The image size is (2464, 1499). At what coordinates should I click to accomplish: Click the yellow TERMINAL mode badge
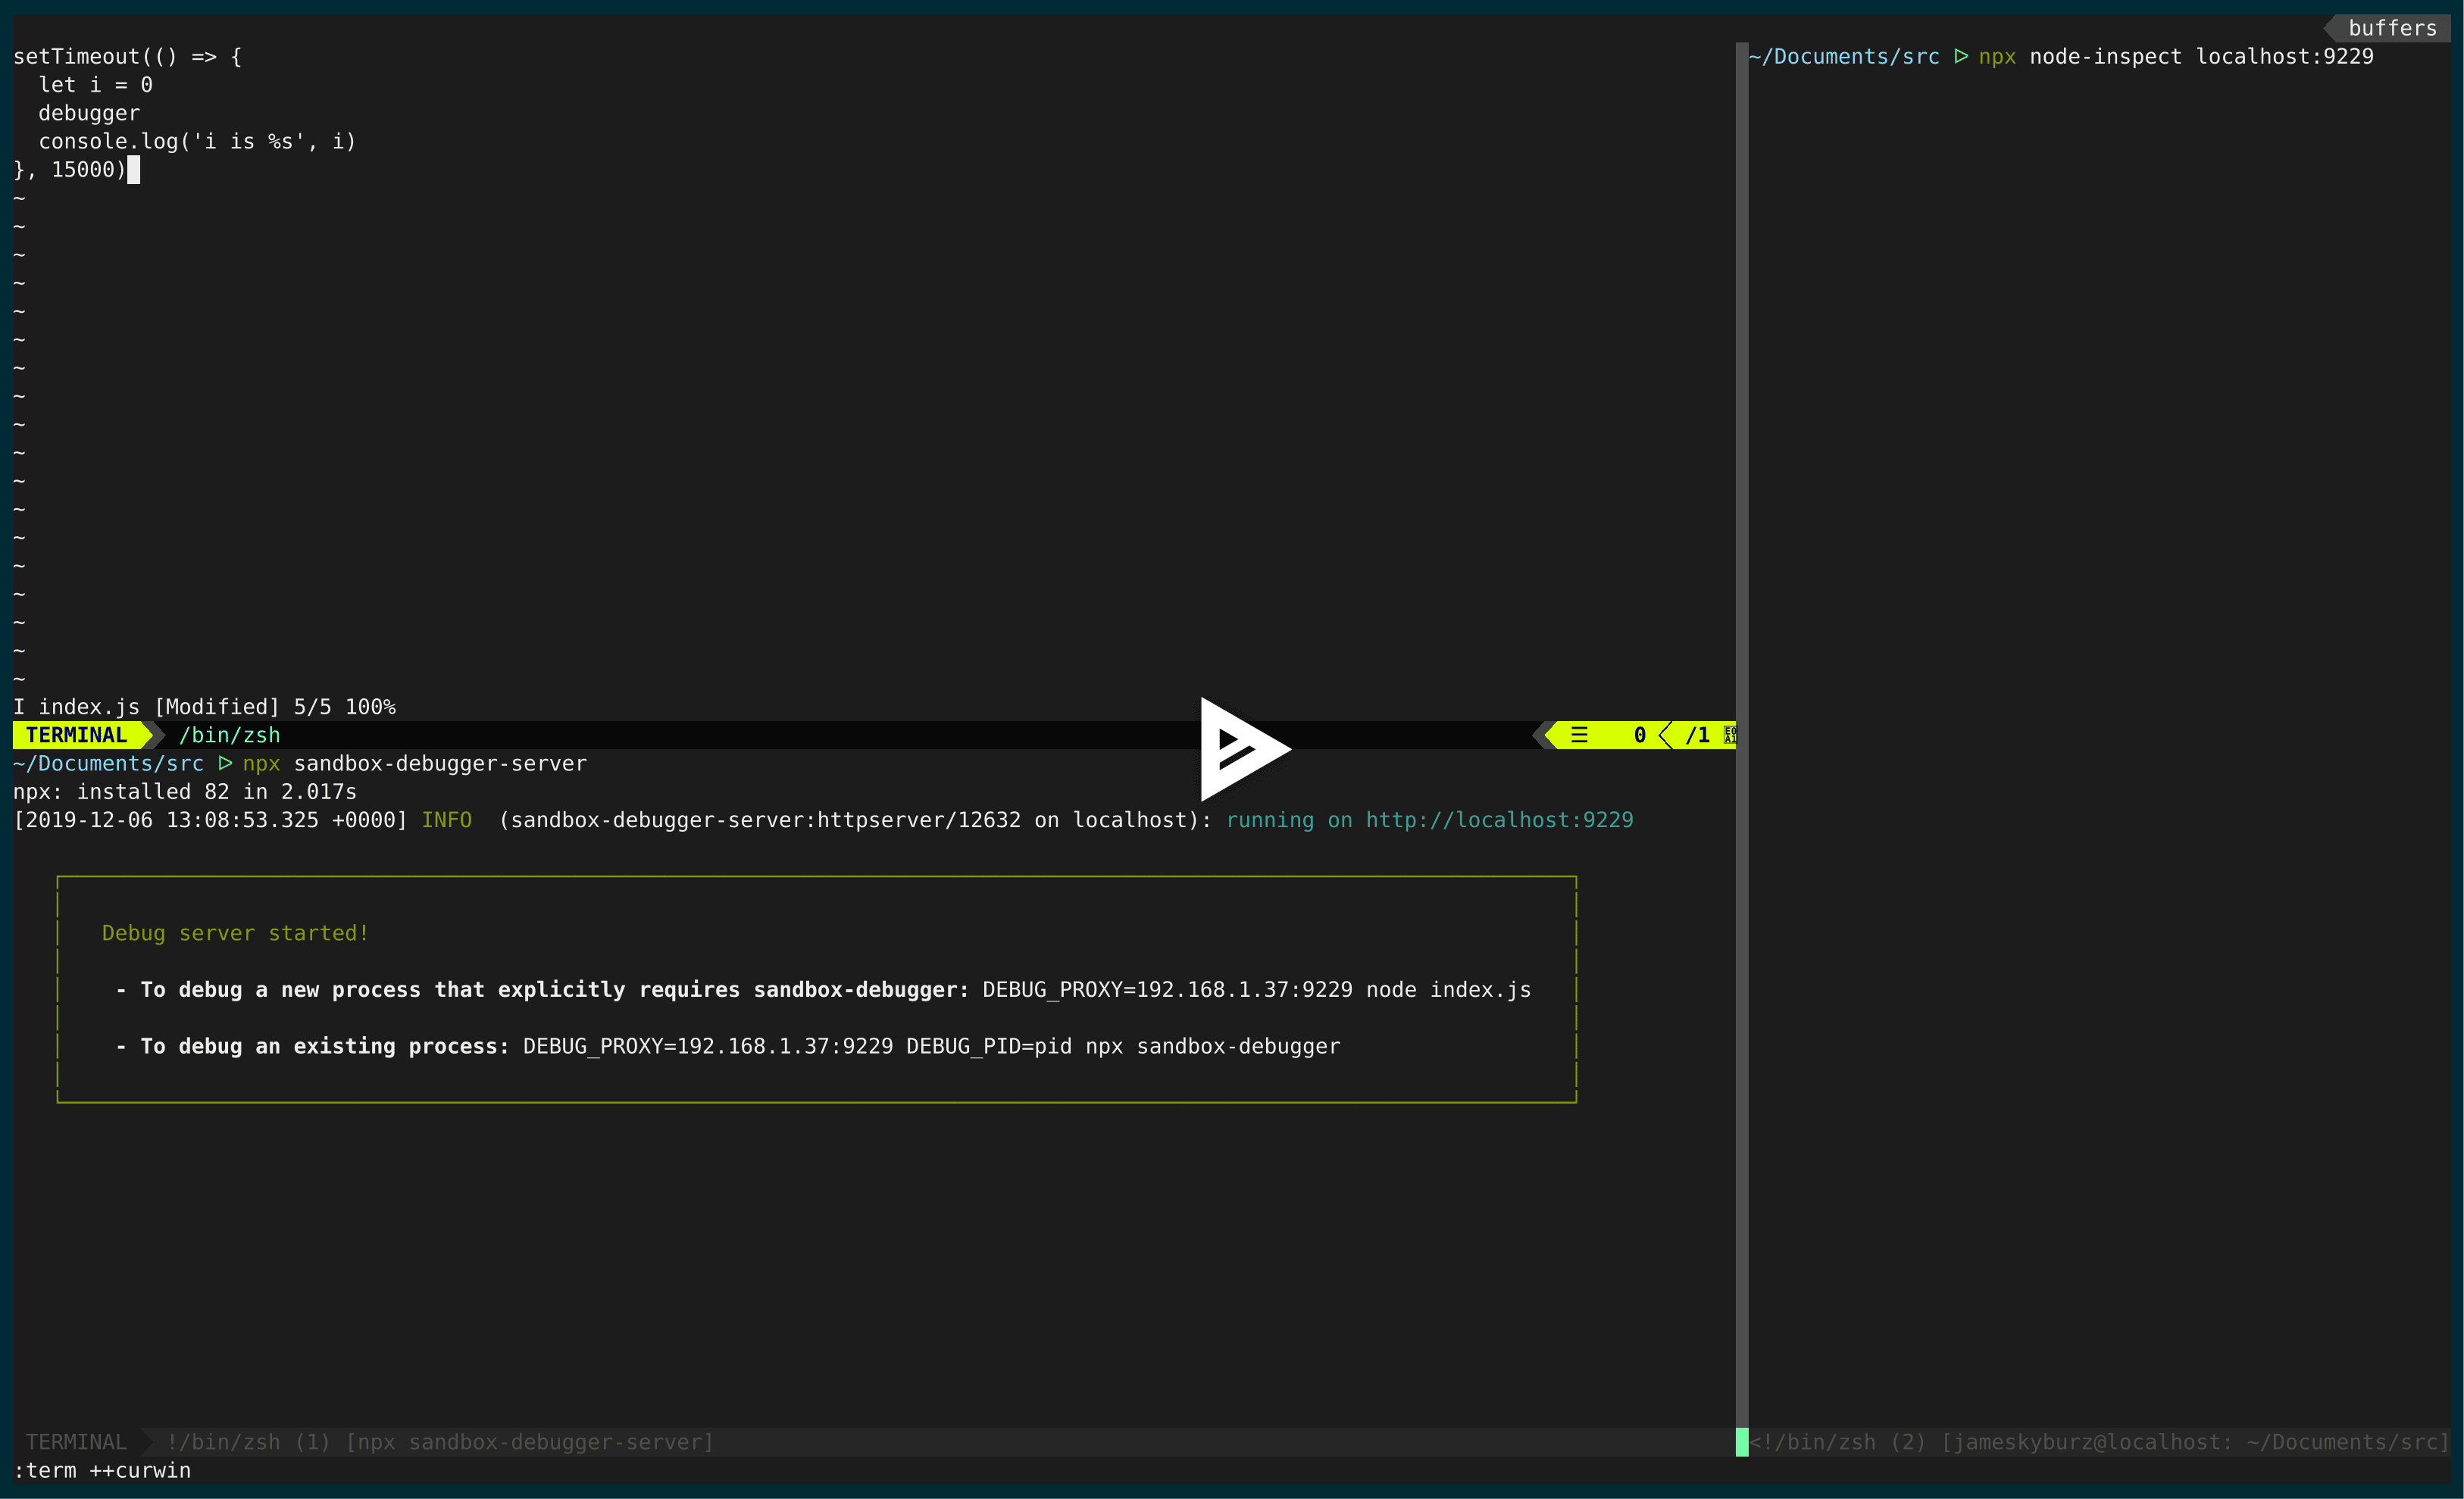click(77, 735)
